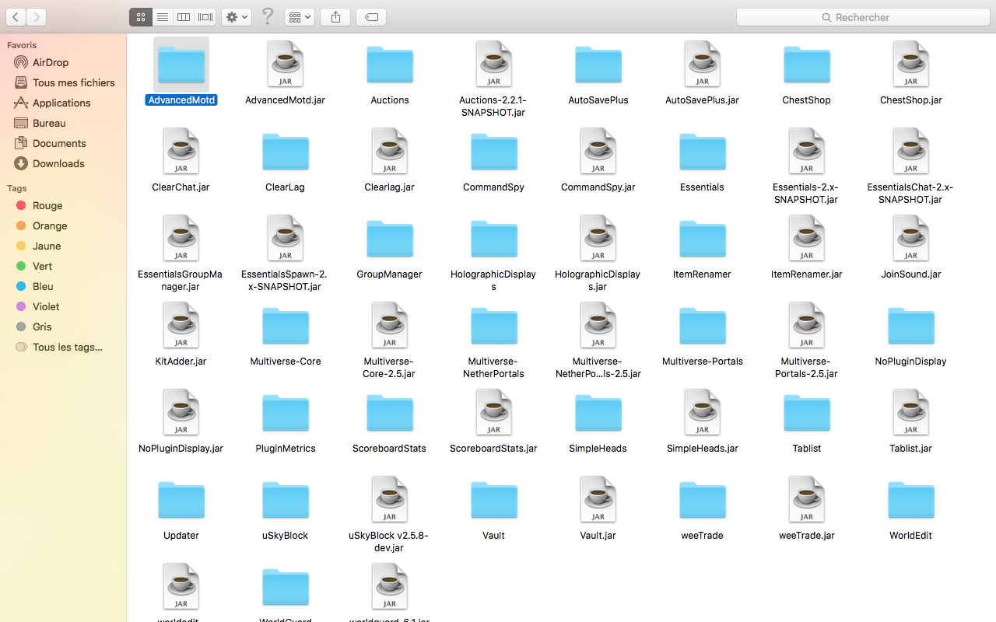Switch to Cover Flow view mode

pos(205,17)
